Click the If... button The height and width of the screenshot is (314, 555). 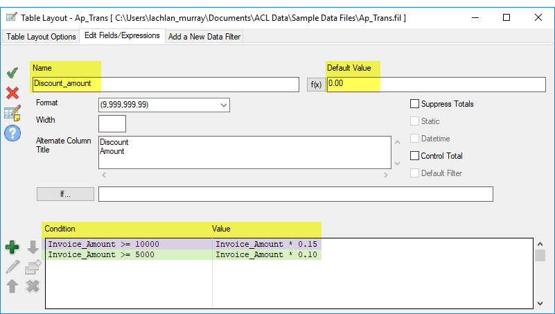coord(65,194)
